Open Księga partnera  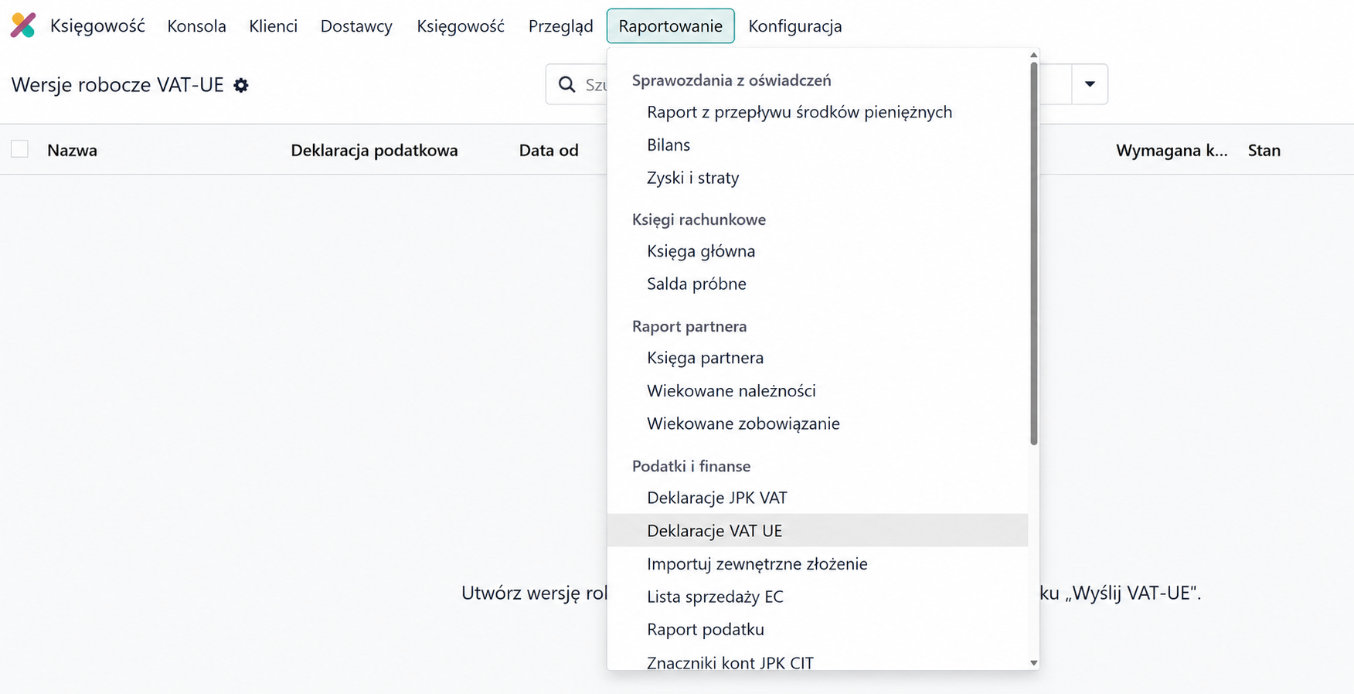[x=818, y=358]
